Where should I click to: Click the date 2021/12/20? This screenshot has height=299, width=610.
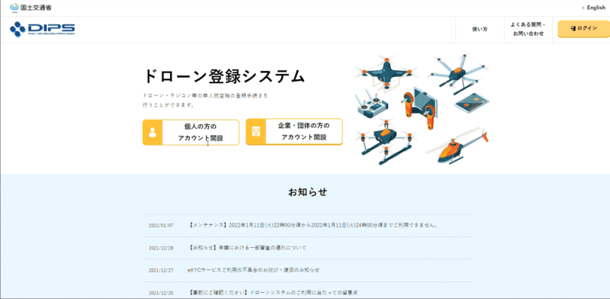pyautogui.click(x=161, y=293)
